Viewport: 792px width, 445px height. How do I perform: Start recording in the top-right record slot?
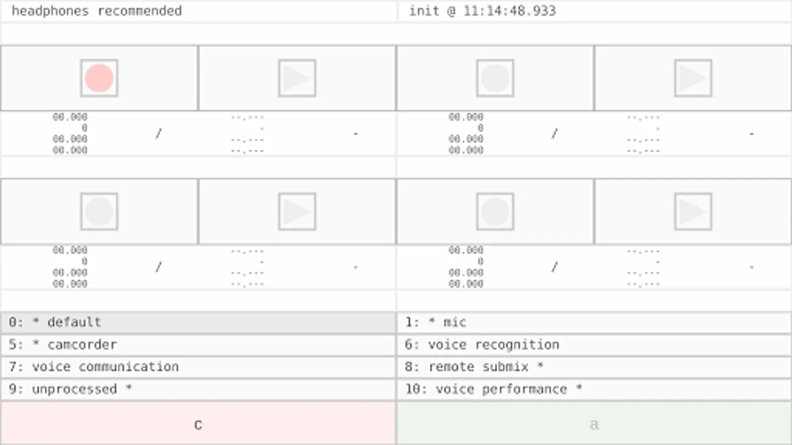pos(495,78)
